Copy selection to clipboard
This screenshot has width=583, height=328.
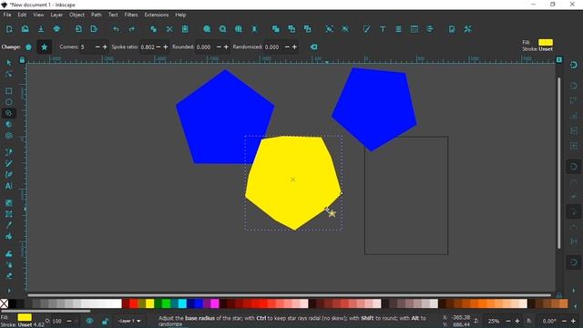[154, 29]
